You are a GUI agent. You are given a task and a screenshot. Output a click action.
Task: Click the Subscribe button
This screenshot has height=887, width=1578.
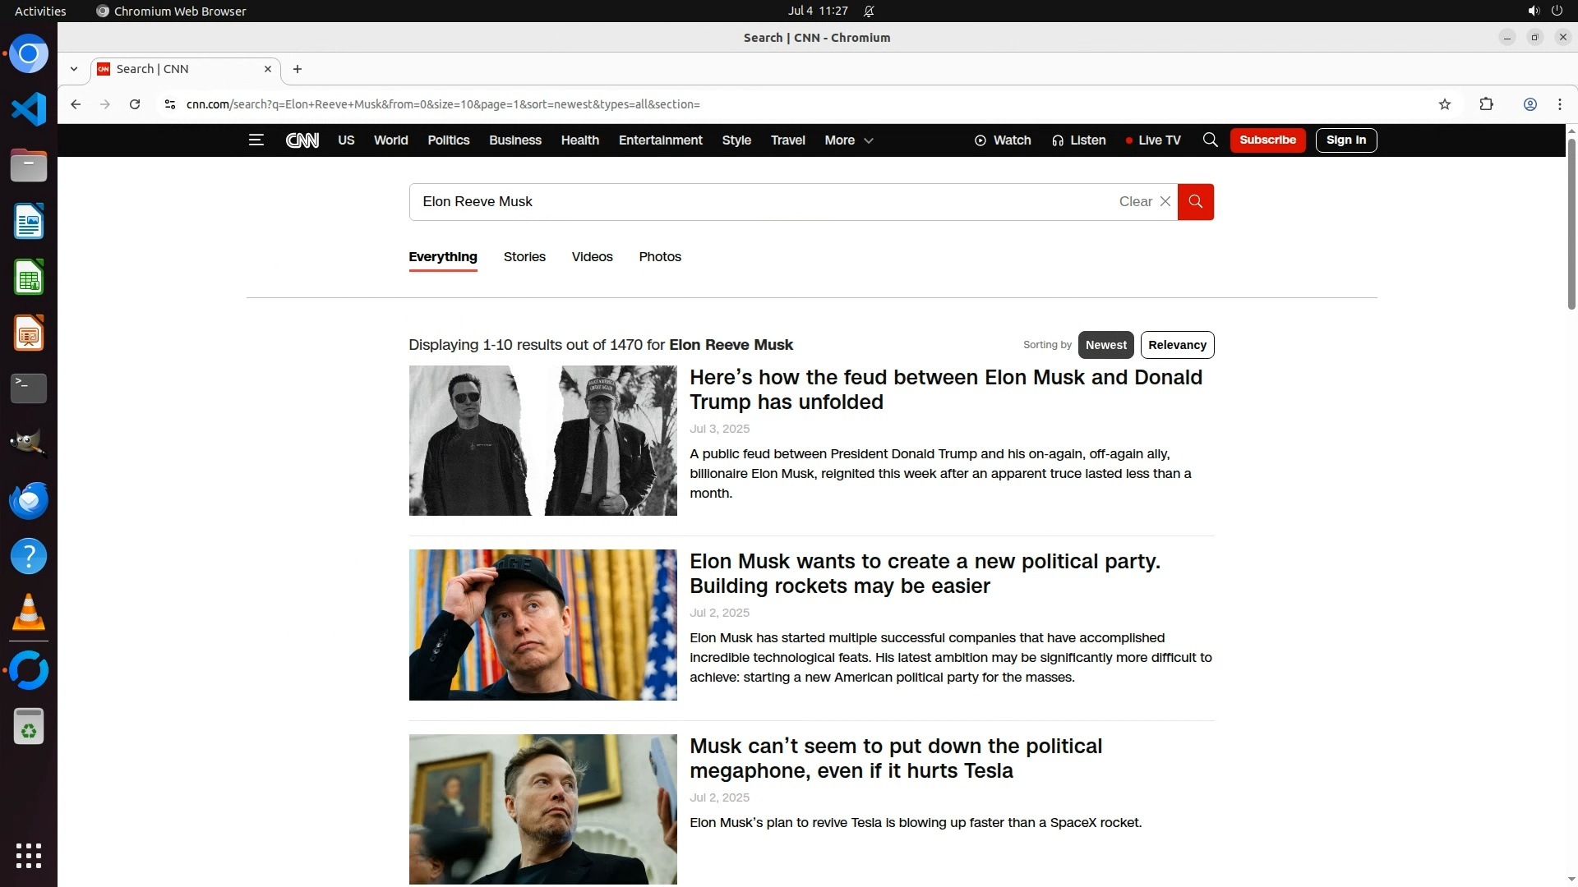pos(1267,140)
